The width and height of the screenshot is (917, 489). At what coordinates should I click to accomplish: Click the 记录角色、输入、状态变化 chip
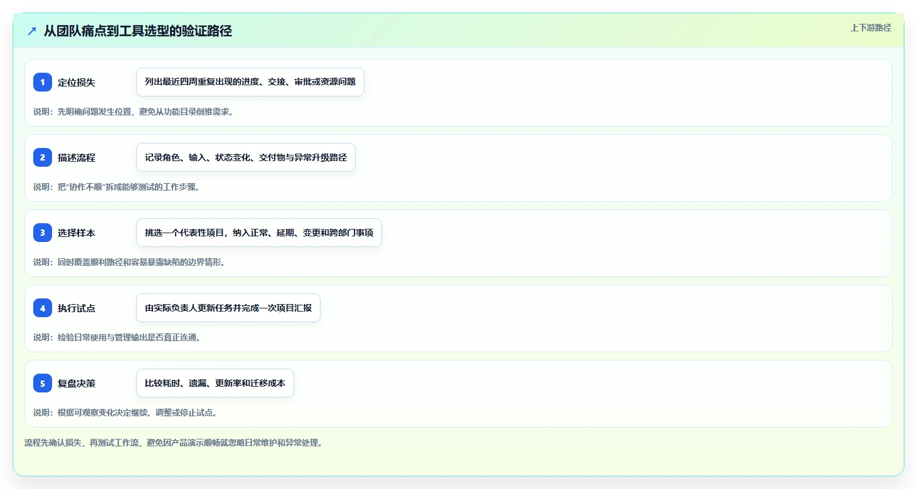pos(246,157)
